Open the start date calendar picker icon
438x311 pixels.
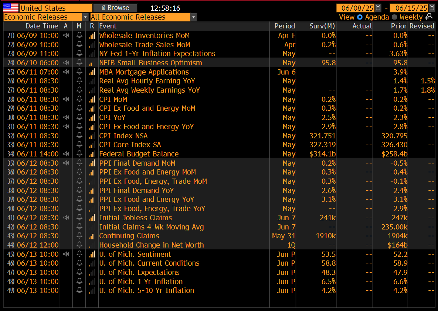378,8
